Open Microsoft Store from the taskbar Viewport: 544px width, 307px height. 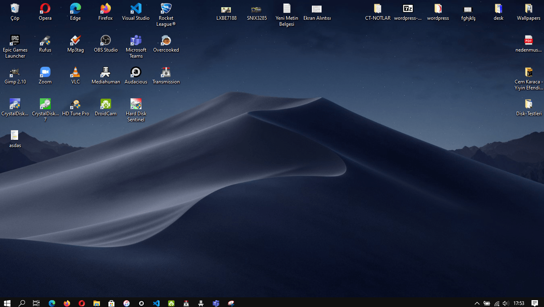112,303
